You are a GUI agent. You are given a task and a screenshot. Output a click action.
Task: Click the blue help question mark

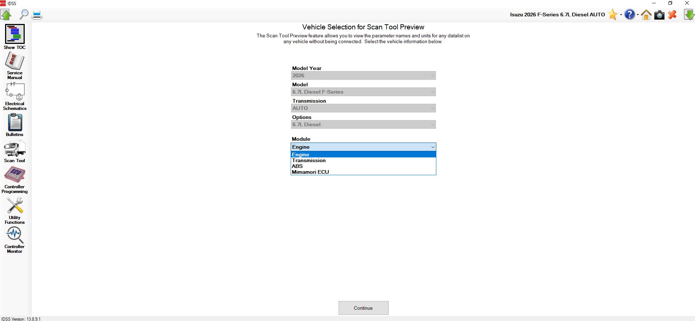630,15
